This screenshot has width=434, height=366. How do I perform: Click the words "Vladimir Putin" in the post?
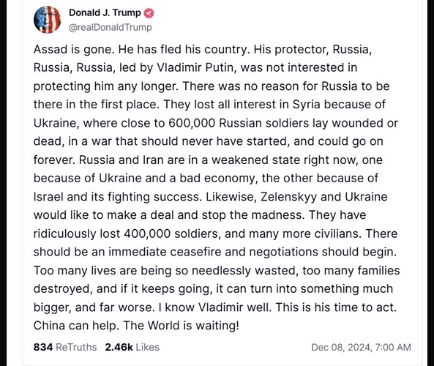pyautogui.click(x=197, y=68)
